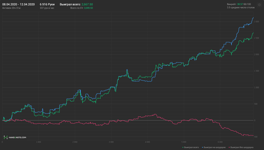Open graph settings gear icon
The height and width of the screenshot is (150, 264).
click(x=259, y=5)
